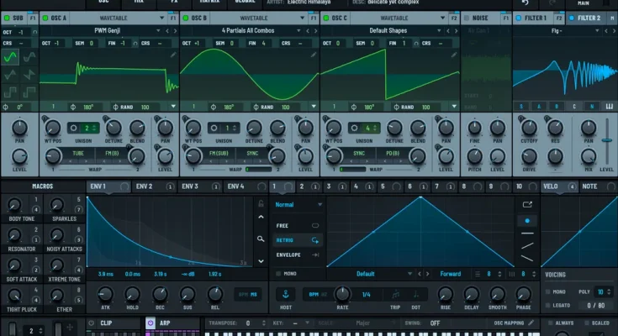Click the OSC A wavetable edit pencil

(x=173, y=55)
